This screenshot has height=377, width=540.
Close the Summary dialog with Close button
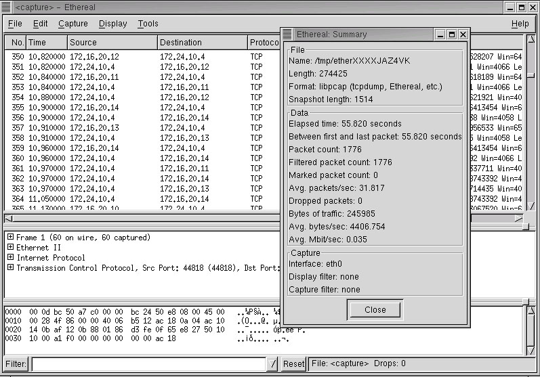click(375, 310)
